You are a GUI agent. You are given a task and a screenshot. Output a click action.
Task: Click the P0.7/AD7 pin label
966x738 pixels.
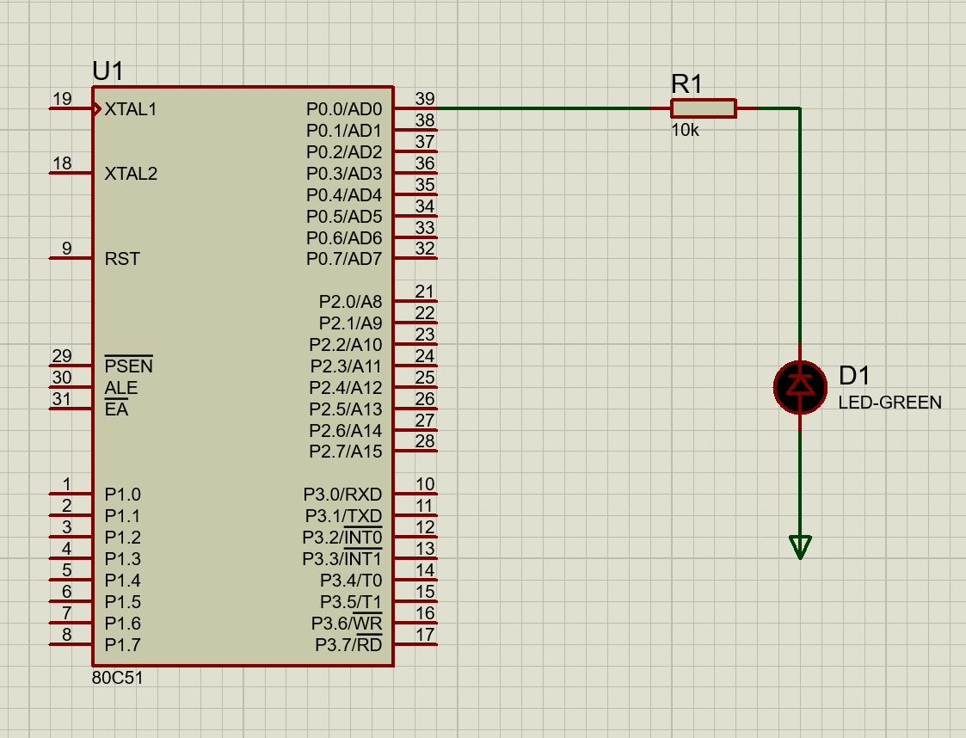tap(344, 259)
